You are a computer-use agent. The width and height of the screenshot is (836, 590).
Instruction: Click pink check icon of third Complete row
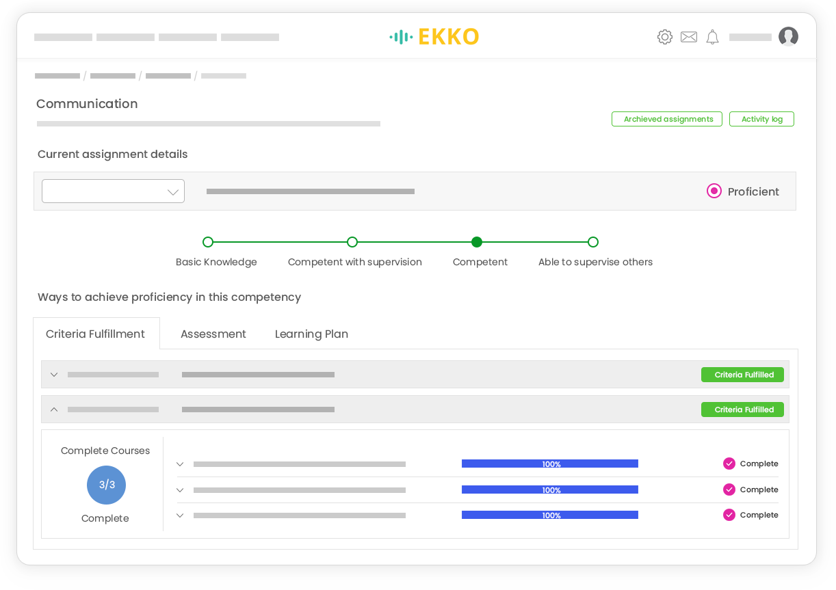tap(729, 515)
